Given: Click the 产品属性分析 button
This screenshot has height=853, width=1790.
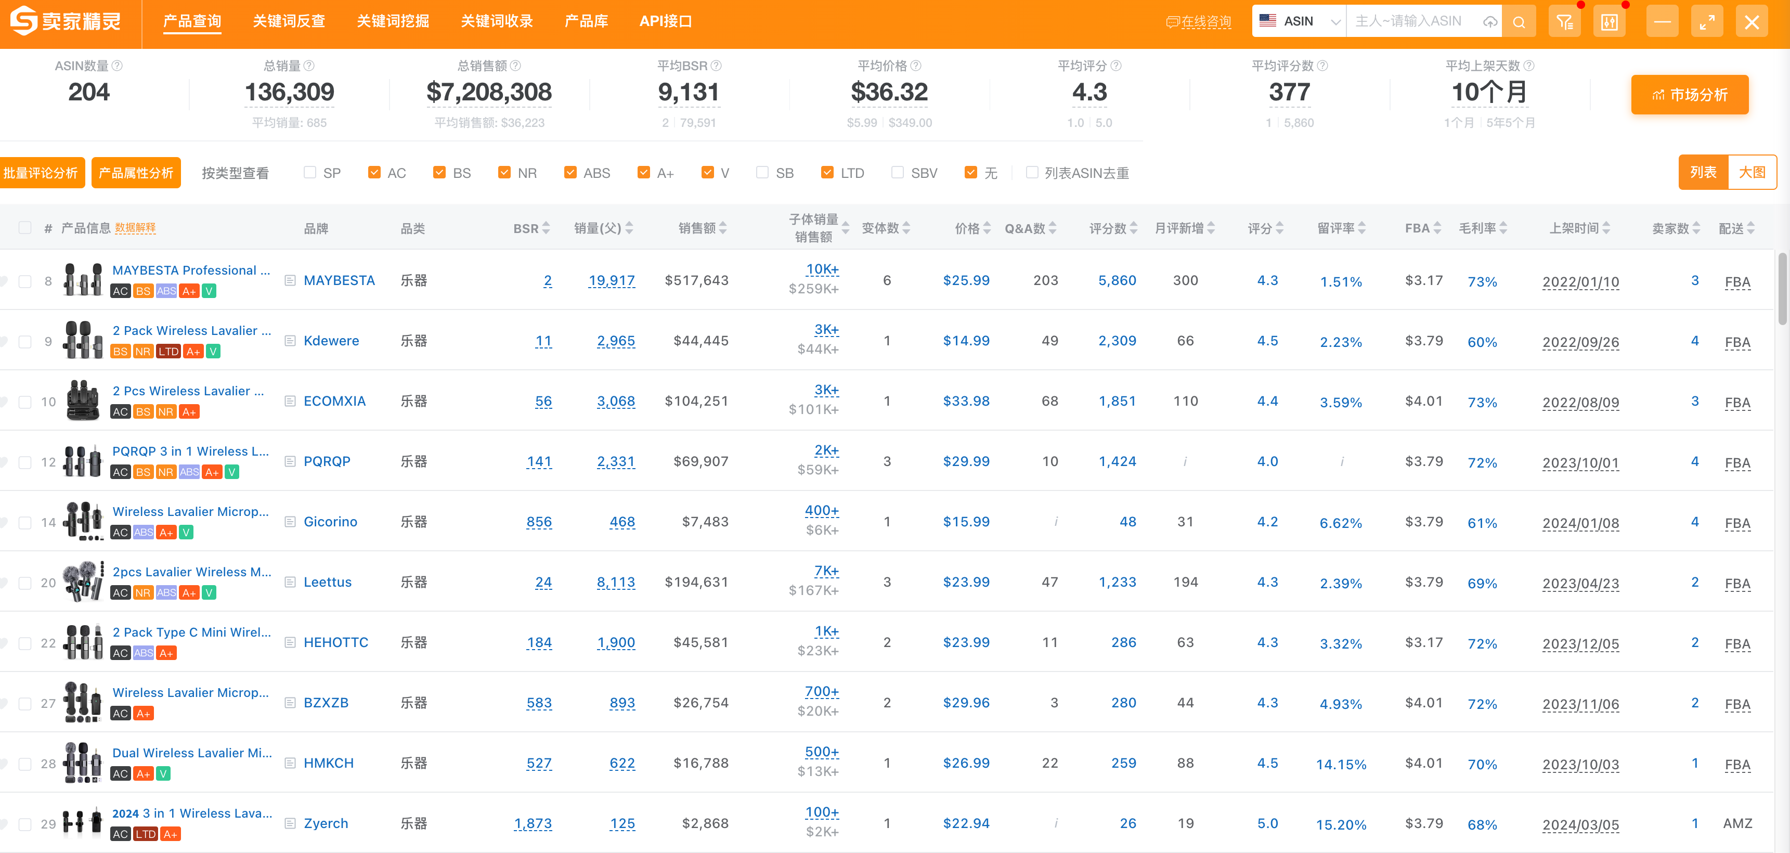Looking at the screenshot, I should 136,172.
